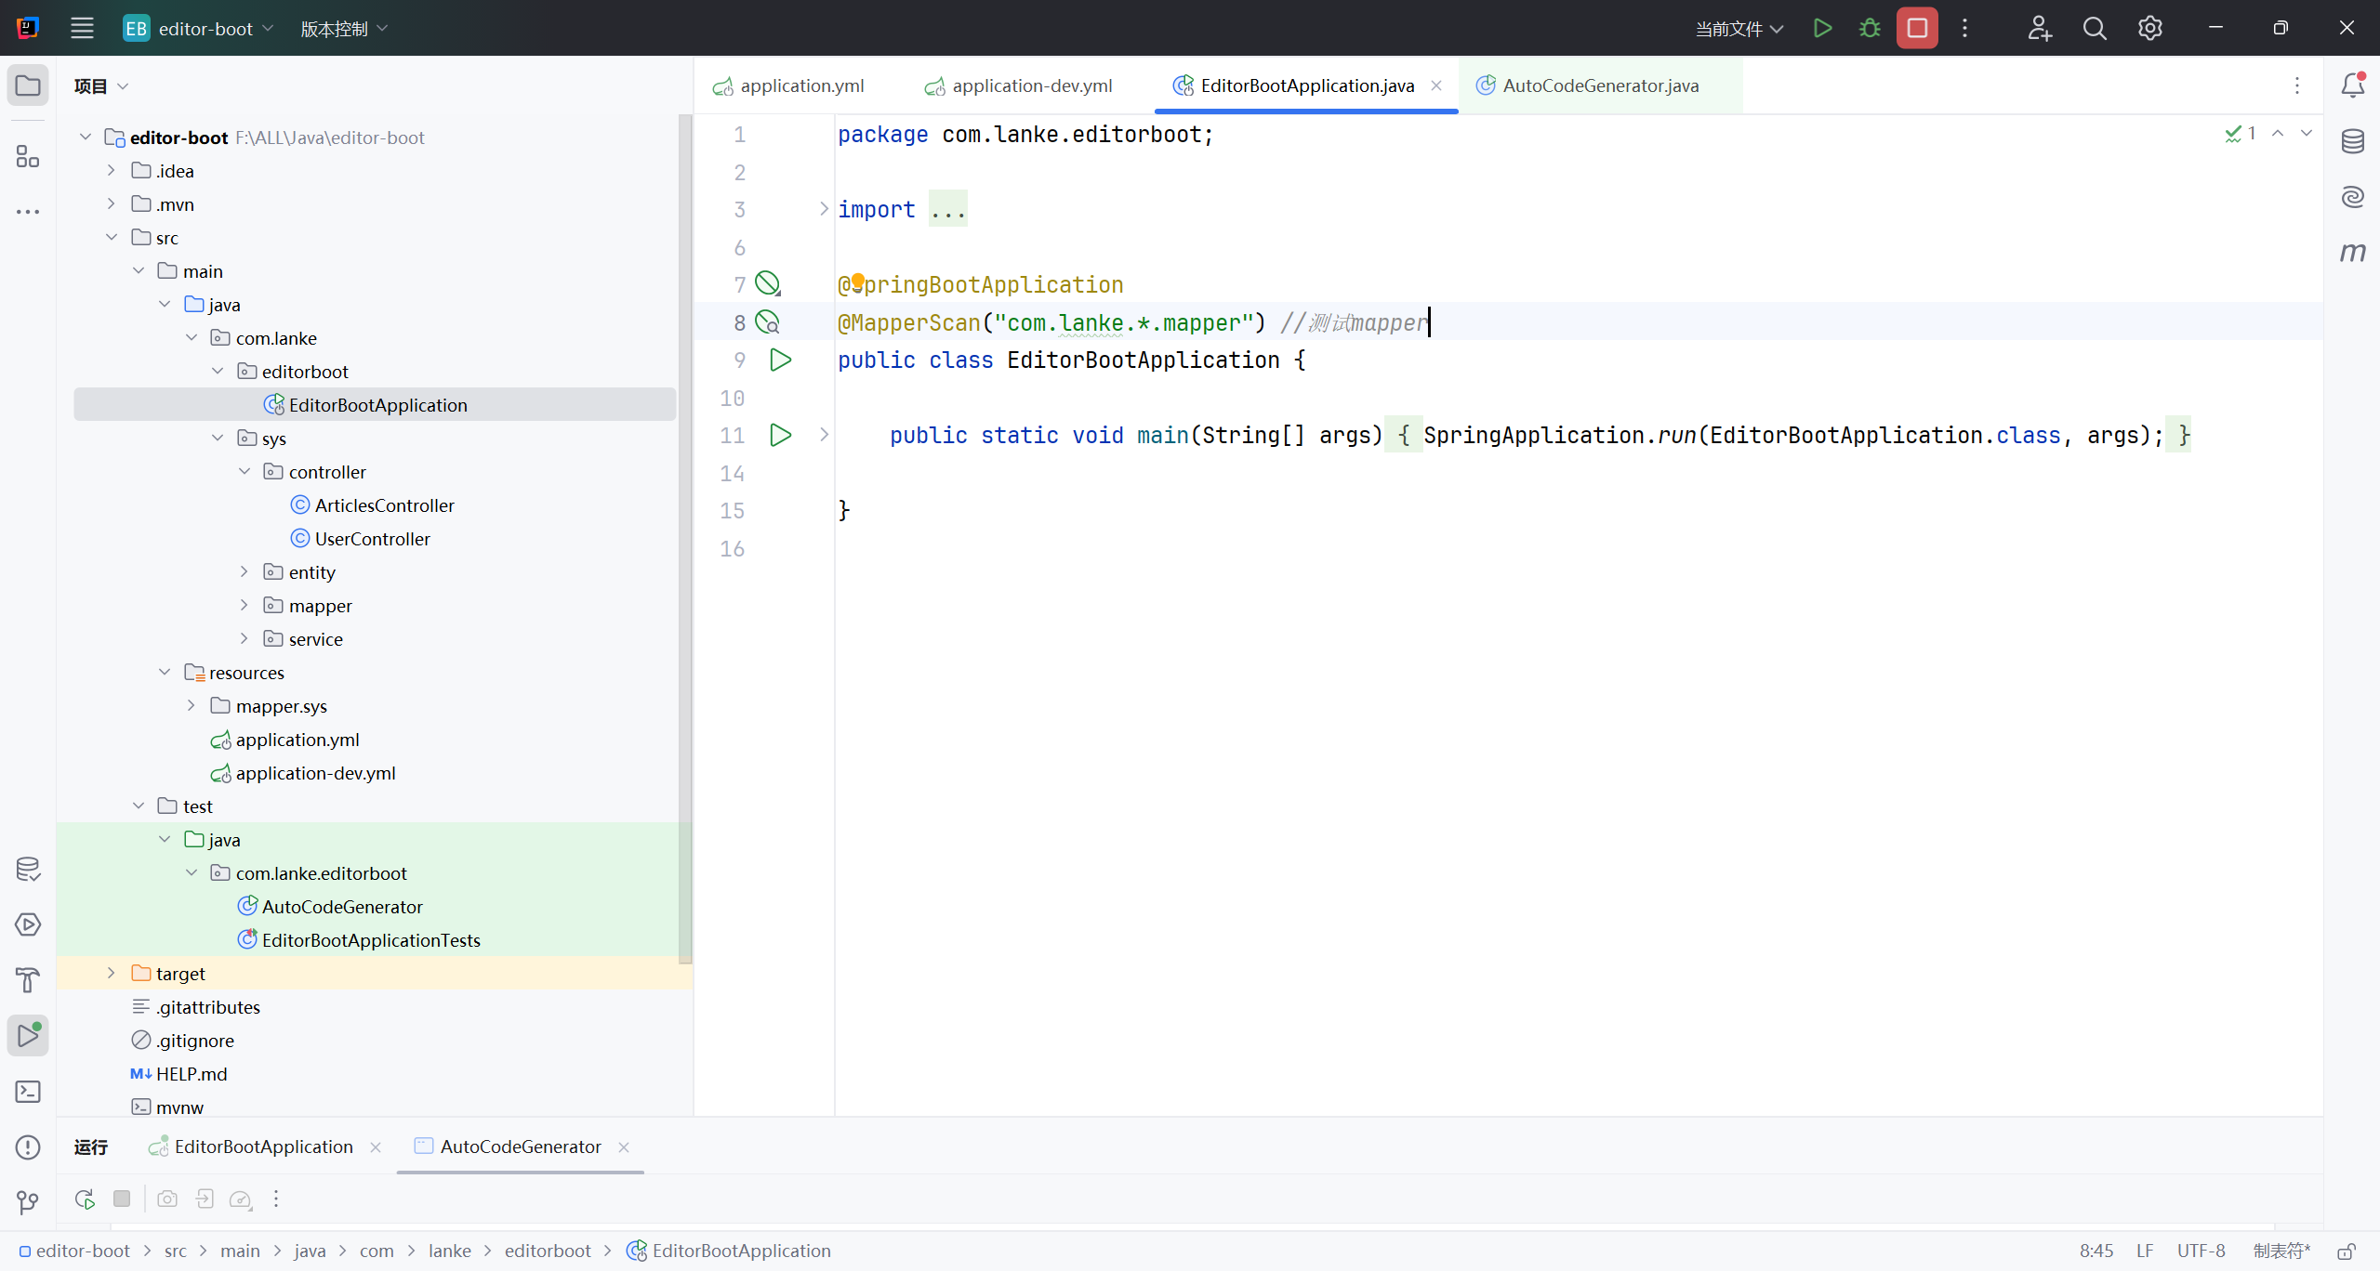Image resolution: width=2380 pixels, height=1271 pixels.
Task: Collapse the src folder
Action: pos(111,237)
